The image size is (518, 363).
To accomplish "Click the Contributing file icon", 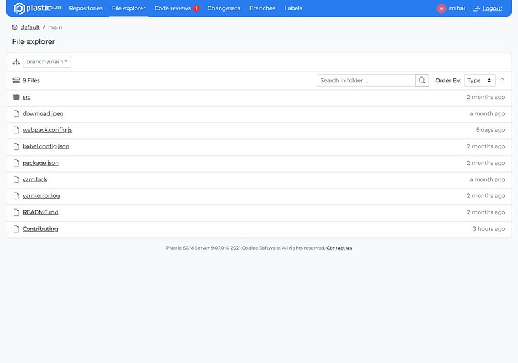I will [x=16, y=228].
